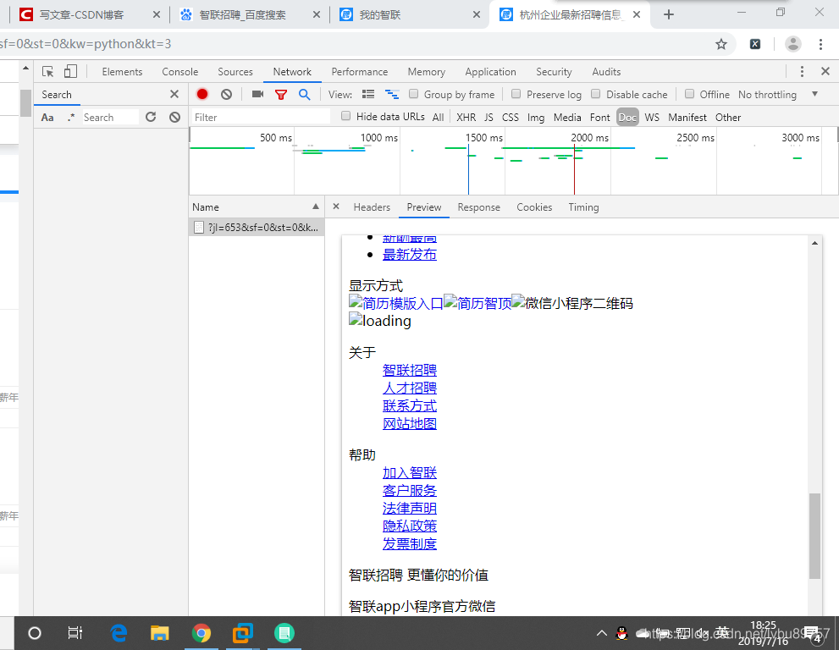The height and width of the screenshot is (650, 839).
Task: Check the Offline checkbox
Action: 690,94
